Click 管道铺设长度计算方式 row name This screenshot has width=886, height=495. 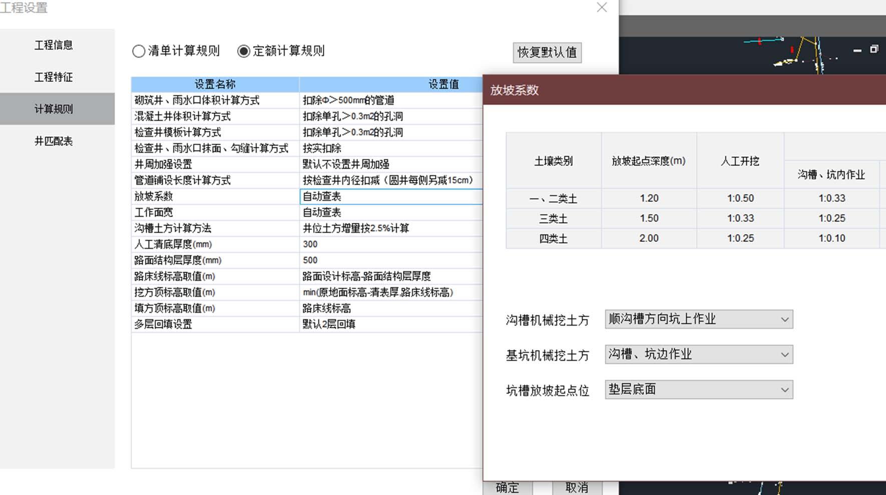pos(182,180)
